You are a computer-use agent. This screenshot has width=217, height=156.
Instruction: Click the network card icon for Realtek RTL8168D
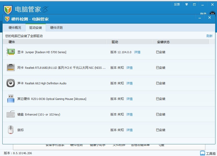coord(11,67)
